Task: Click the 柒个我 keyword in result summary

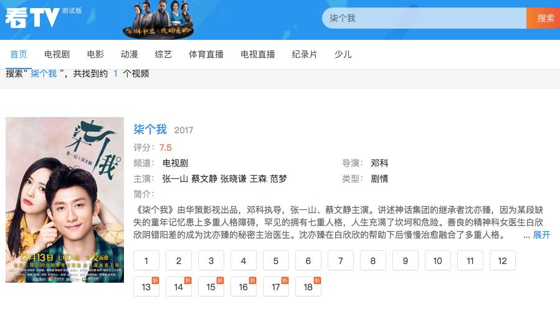Action: (x=44, y=73)
